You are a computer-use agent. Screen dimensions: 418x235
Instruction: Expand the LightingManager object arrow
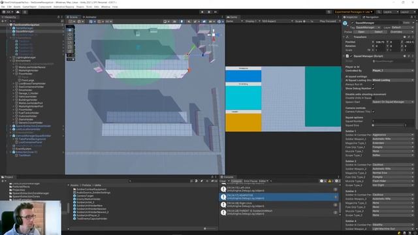[x=11, y=57]
